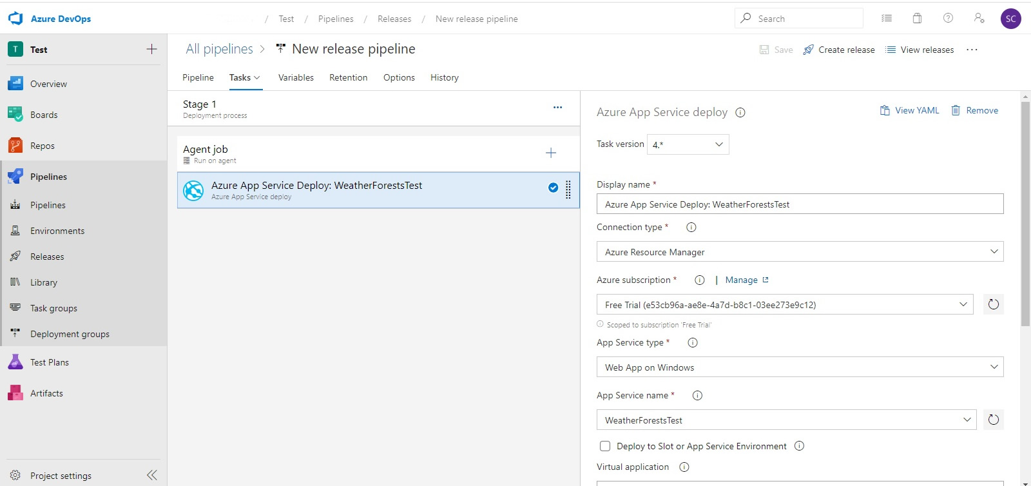Viewport: 1031px width, 486px height.
Task: Open App Service type dropdown
Action: point(800,367)
